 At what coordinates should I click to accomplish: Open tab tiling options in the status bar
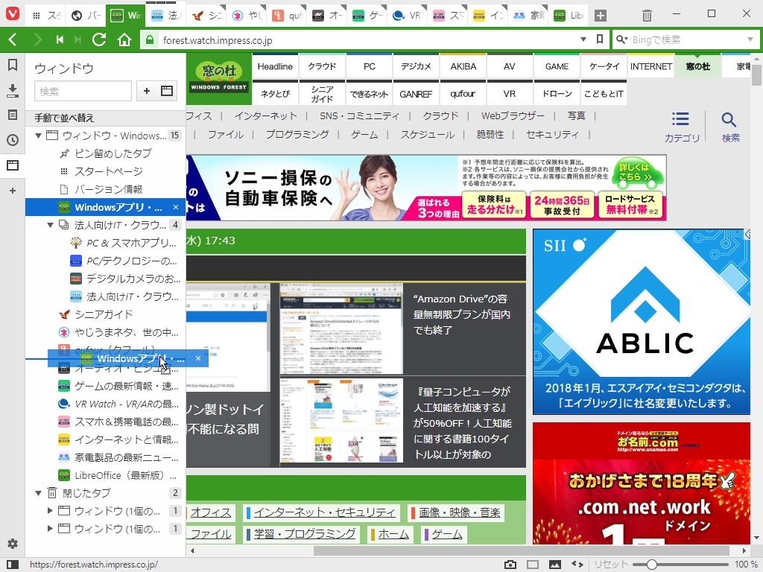coord(532,564)
